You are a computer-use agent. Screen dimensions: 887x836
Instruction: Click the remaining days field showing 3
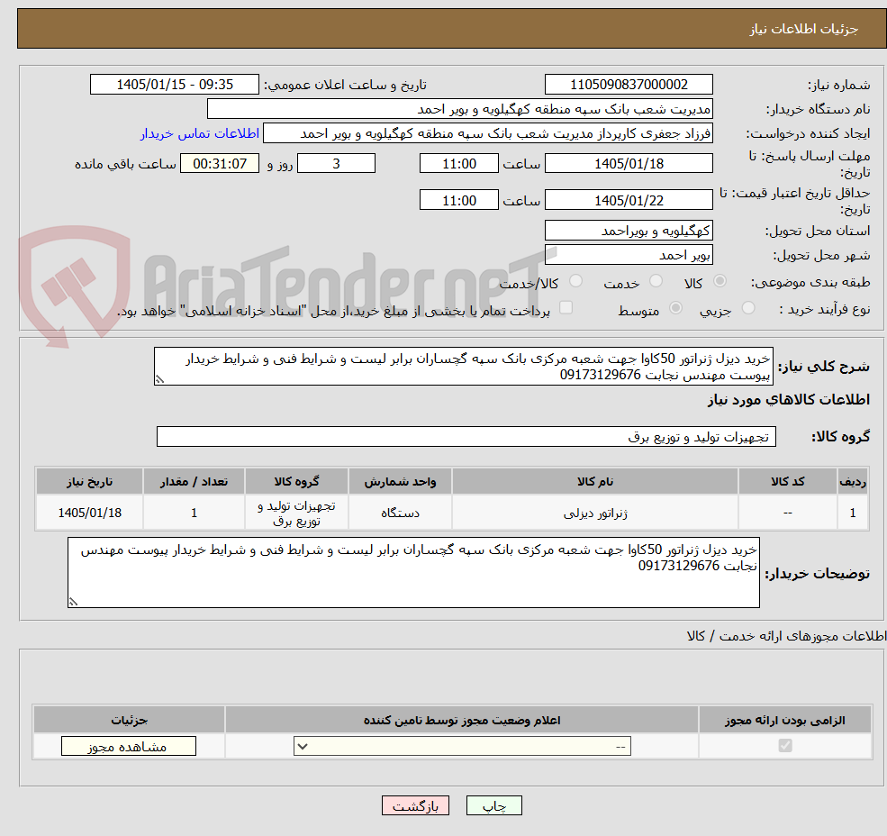[x=336, y=164]
